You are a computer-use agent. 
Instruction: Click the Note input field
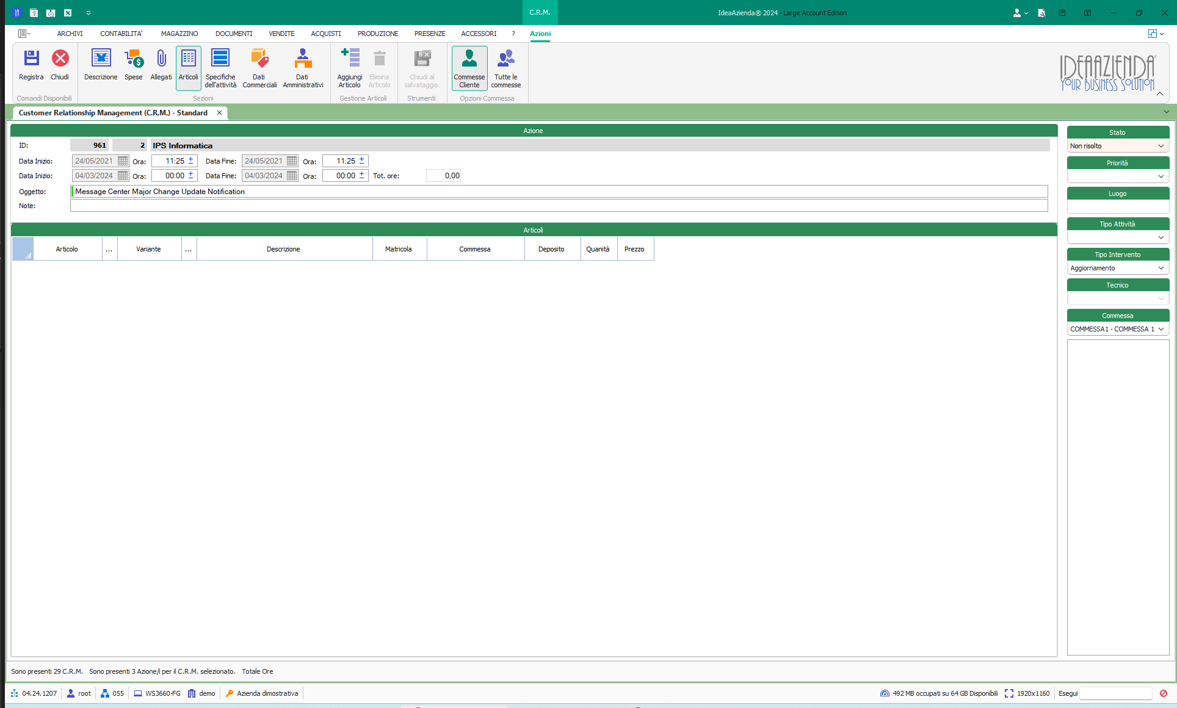coord(559,206)
